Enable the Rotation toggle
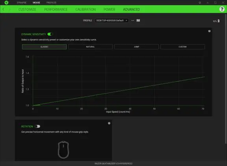227x166 pixels. click(37, 126)
